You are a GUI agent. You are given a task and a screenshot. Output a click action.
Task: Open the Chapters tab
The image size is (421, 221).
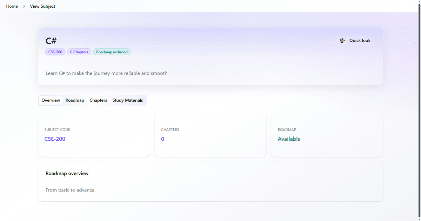click(x=98, y=100)
